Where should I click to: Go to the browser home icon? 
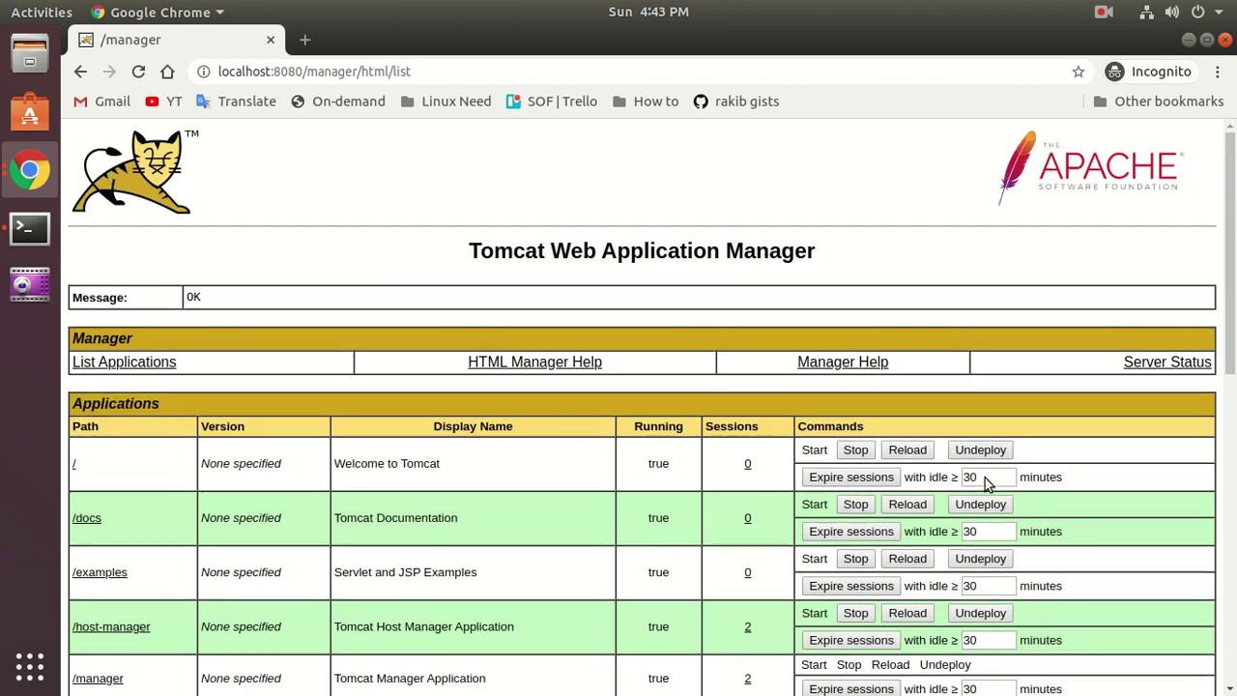coord(167,72)
